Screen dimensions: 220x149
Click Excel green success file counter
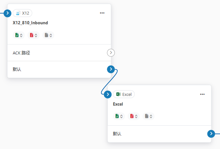click(x=119, y=116)
